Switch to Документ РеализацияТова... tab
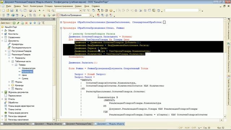The image size is (231, 130). [x=78, y=124]
